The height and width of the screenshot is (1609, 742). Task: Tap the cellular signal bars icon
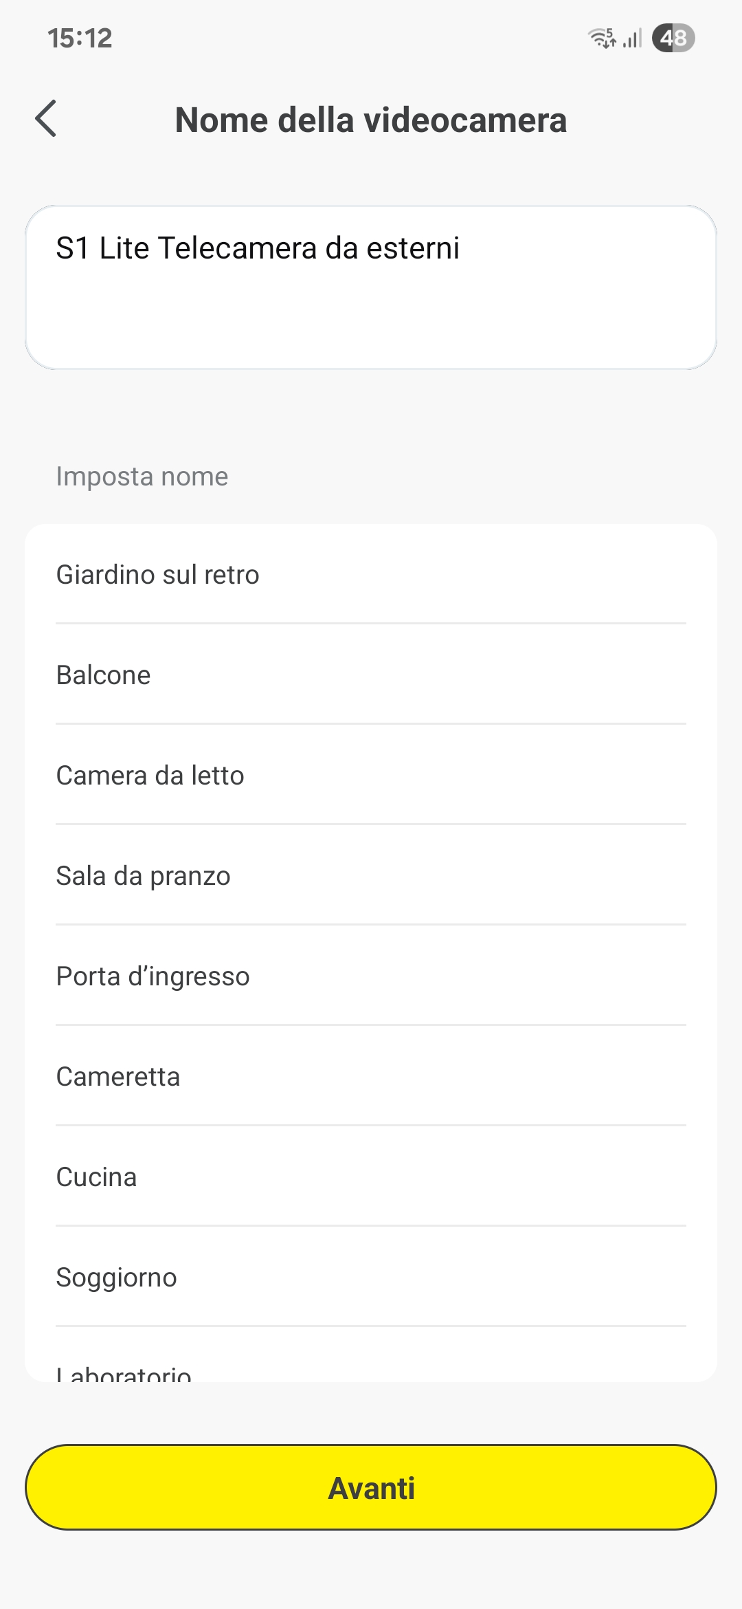pyautogui.click(x=633, y=38)
